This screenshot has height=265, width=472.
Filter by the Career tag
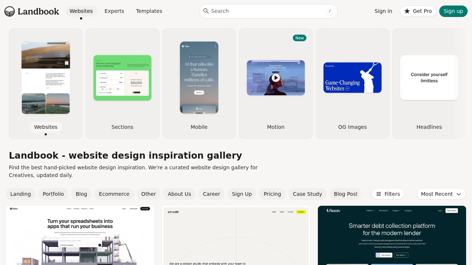(212, 194)
